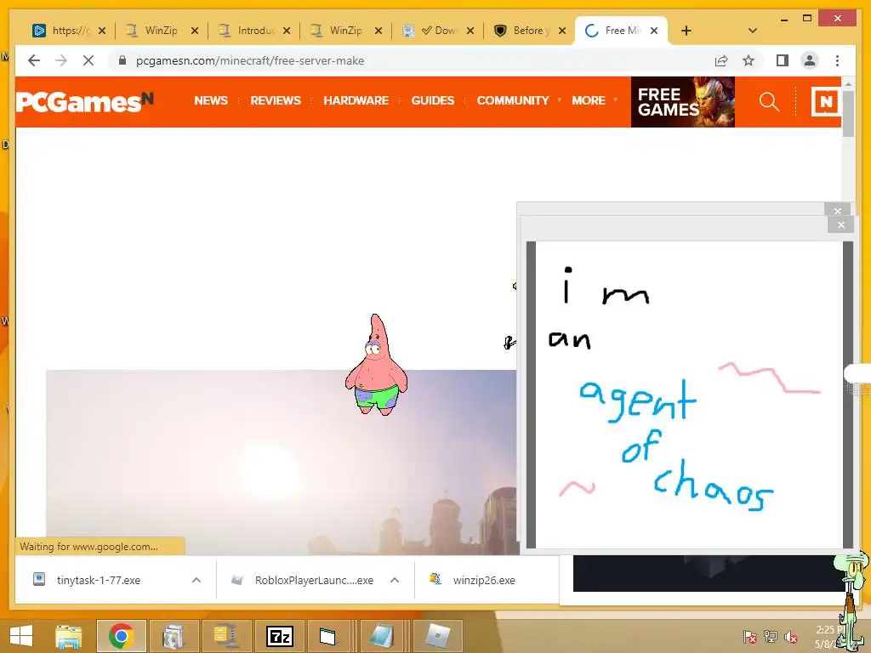The image size is (871, 653).
Task: Switch to the Introduc tab
Action: point(254,31)
